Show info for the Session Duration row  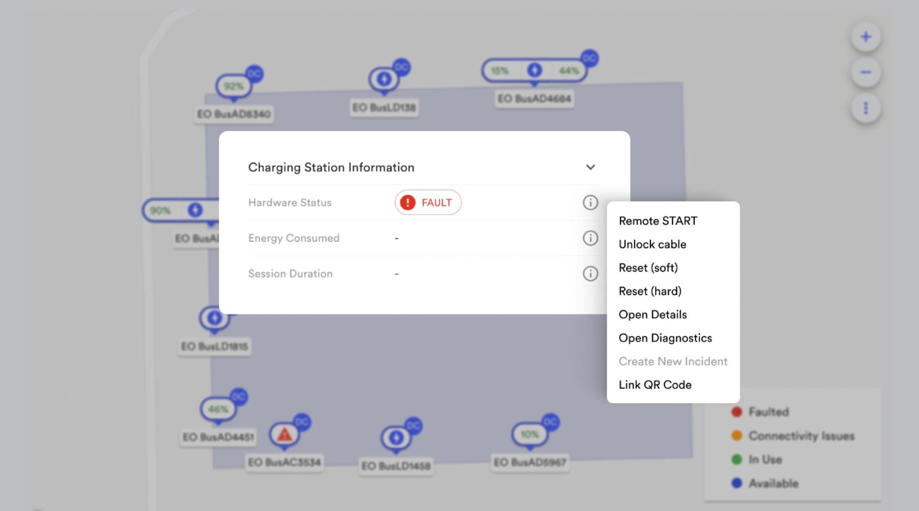590,274
